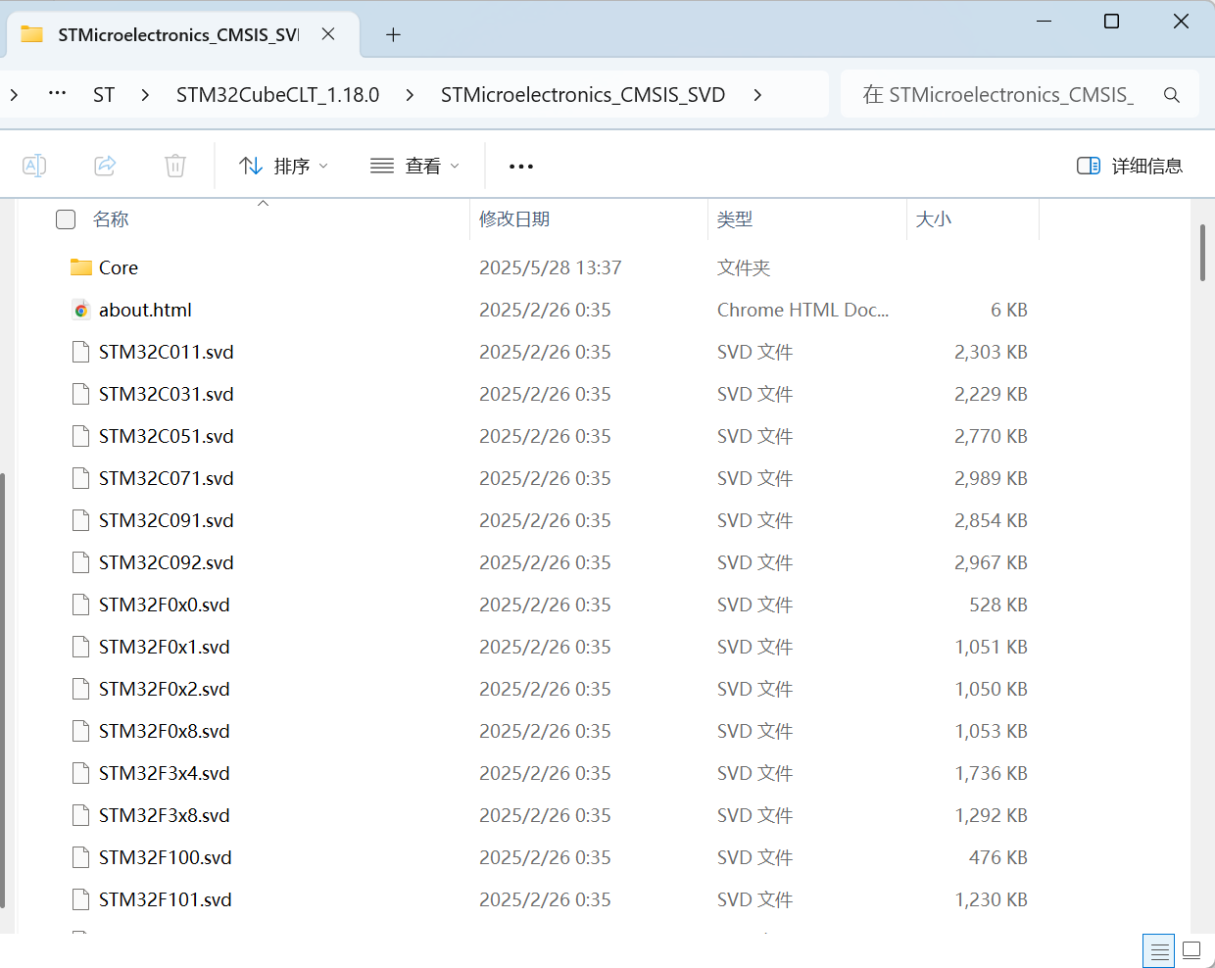The width and height of the screenshot is (1215, 968).
Task: Go to STM32CubeCLT_1.18.0 in breadcrumb
Action: pos(277,95)
